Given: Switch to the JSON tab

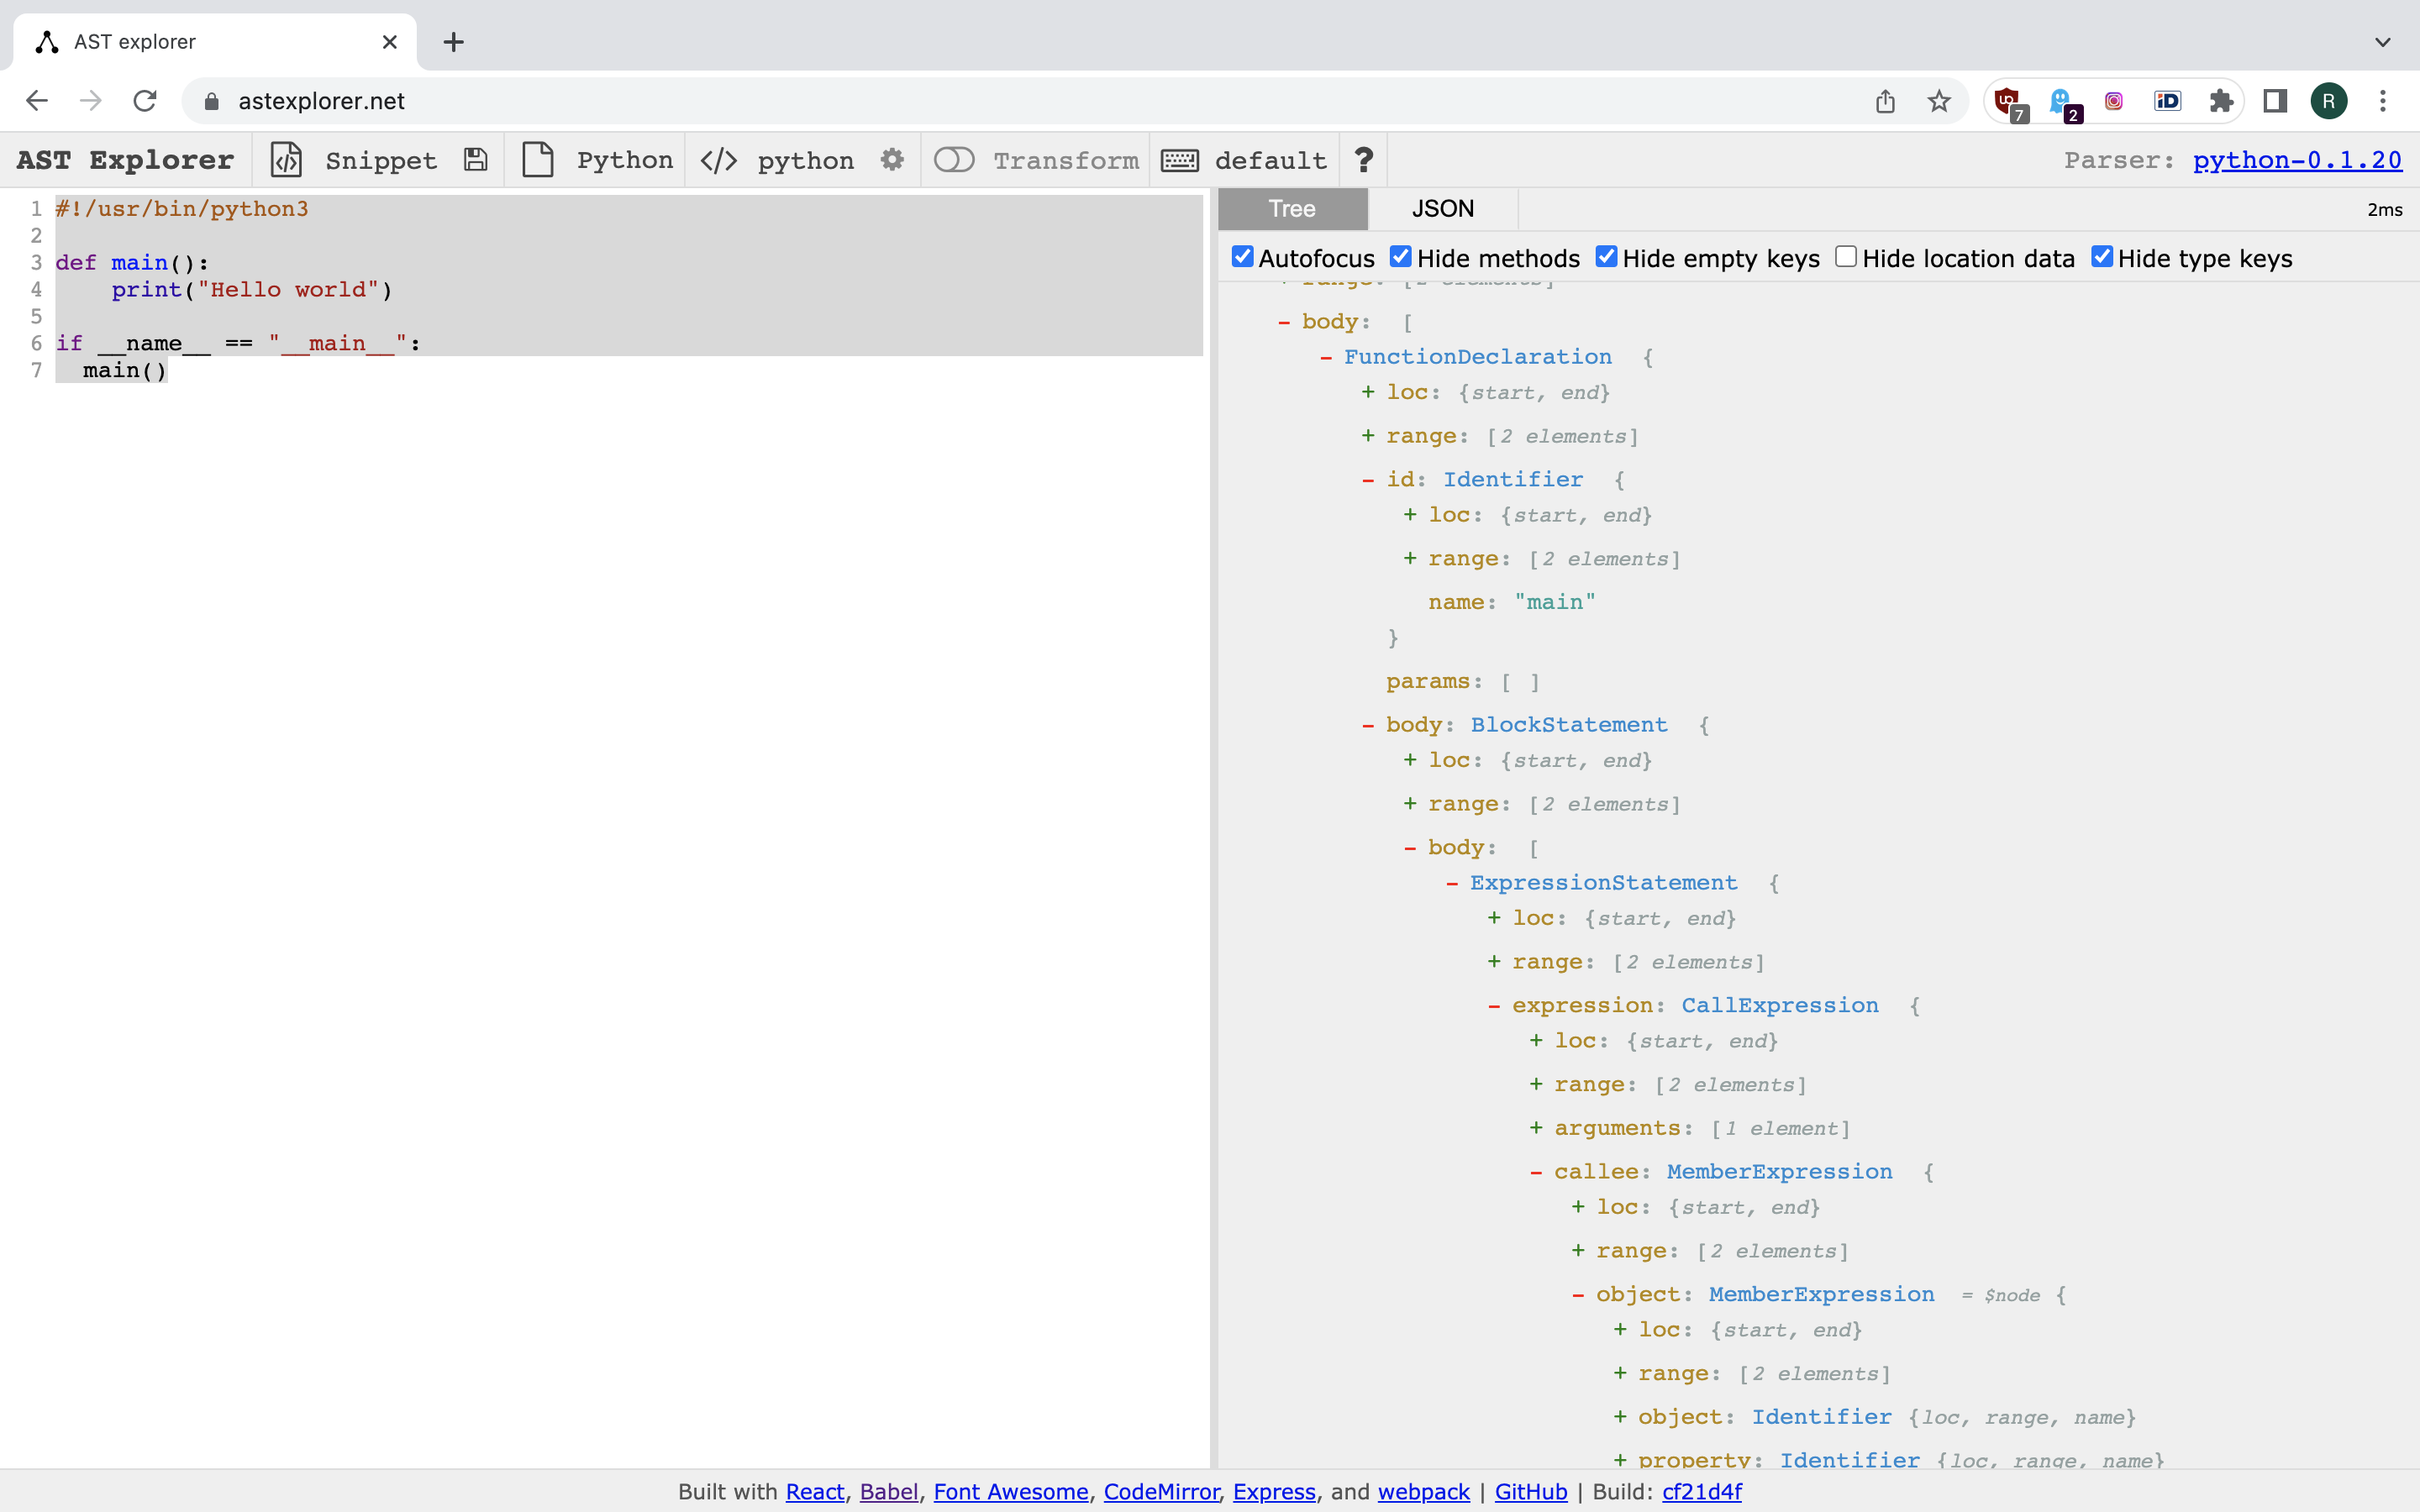Looking at the screenshot, I should pyautogui.click(x=1443, y=208).
